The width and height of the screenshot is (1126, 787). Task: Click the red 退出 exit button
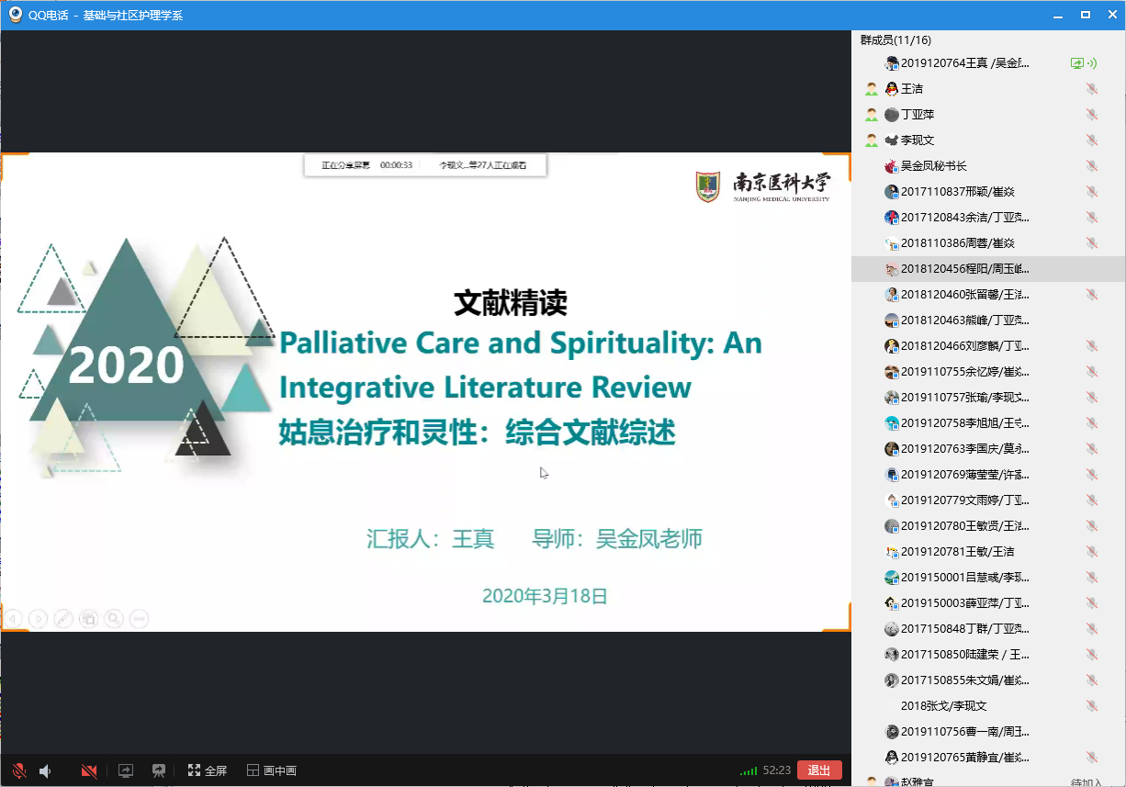click(819, 770)
